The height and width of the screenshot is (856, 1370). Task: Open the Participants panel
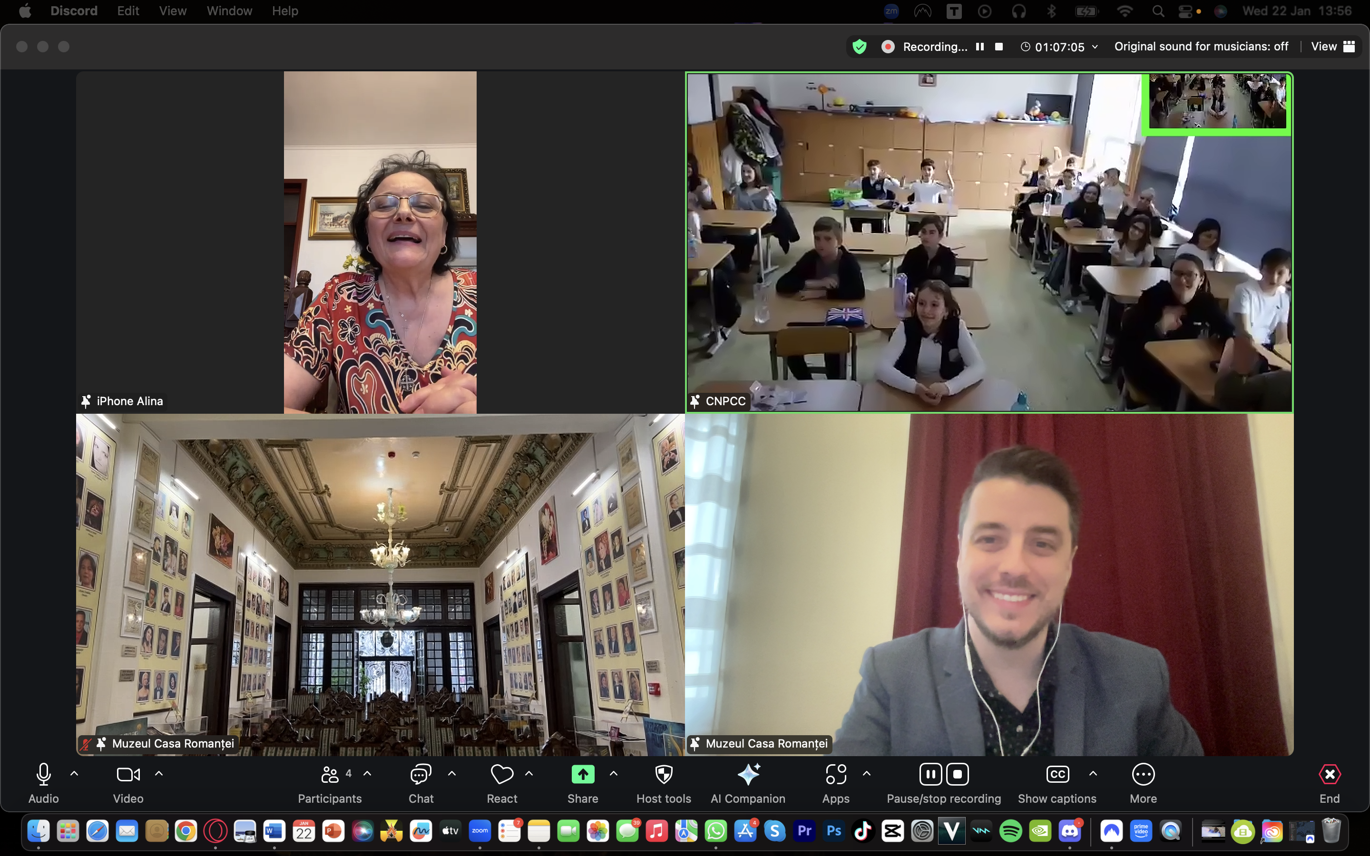click(x=330, y=775)
